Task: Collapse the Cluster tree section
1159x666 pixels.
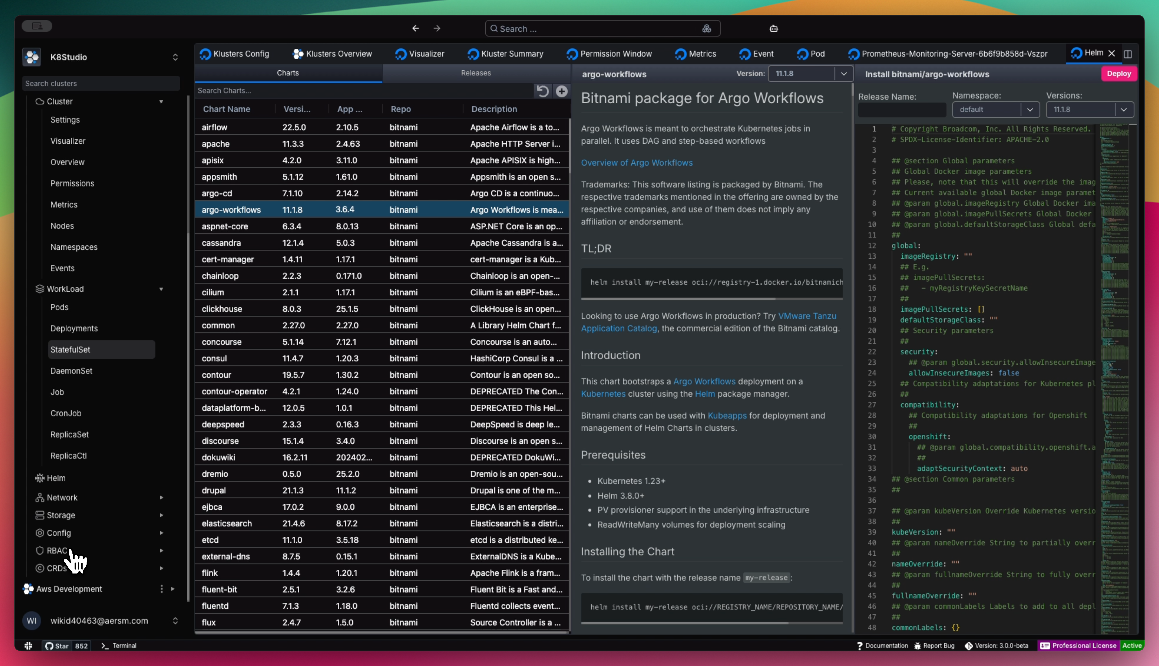Action: pos(161,101)
